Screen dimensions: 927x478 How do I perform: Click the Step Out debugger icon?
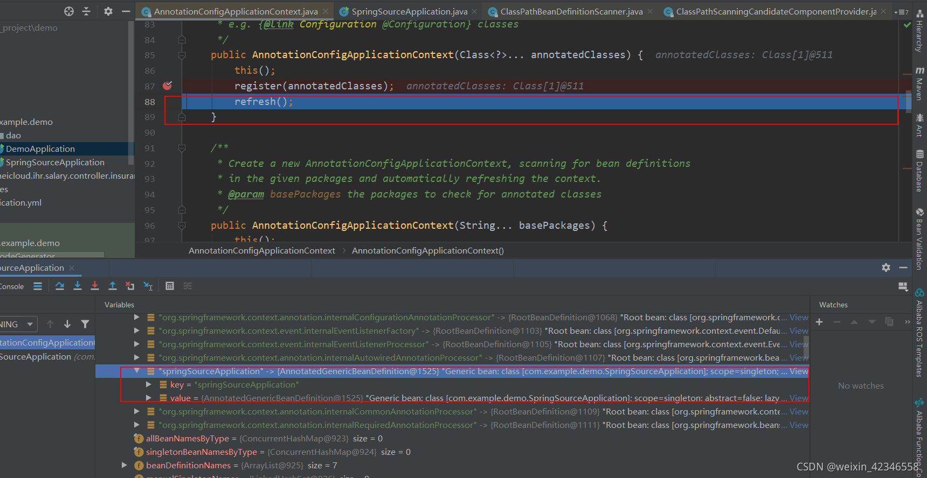(113, 286)
